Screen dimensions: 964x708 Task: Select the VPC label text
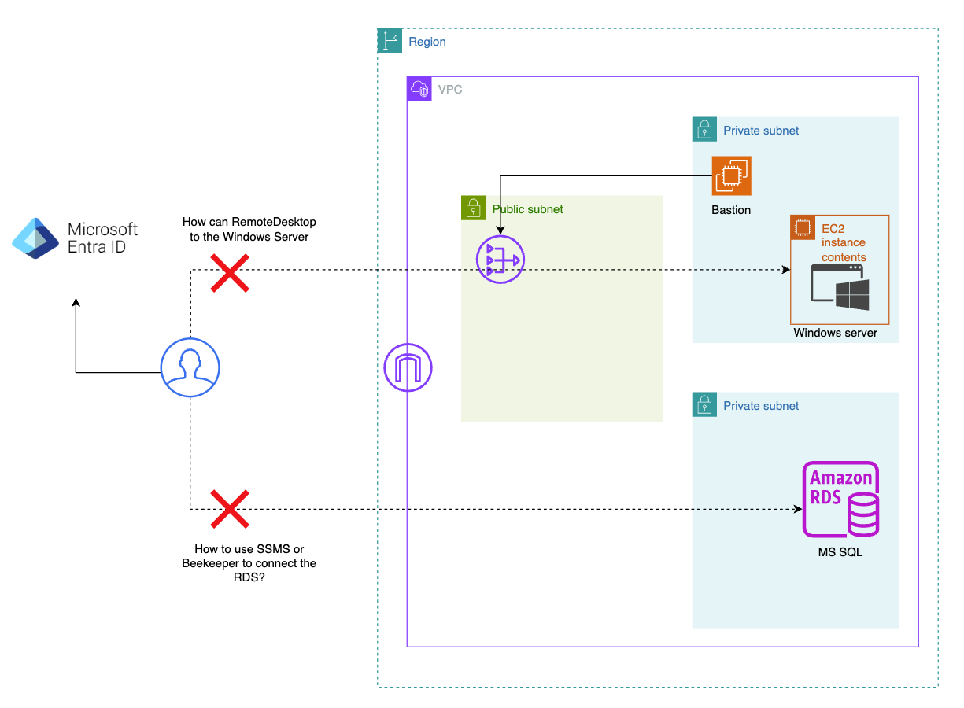pyautogui.click(x=452, y=89)
